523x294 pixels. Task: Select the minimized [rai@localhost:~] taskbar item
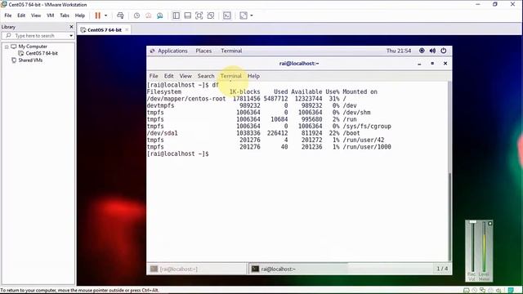coord(197,269)
